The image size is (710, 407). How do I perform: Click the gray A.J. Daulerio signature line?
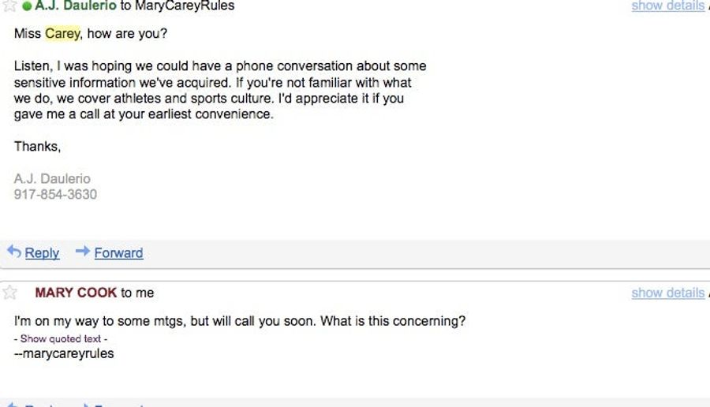tap(52, 178)
